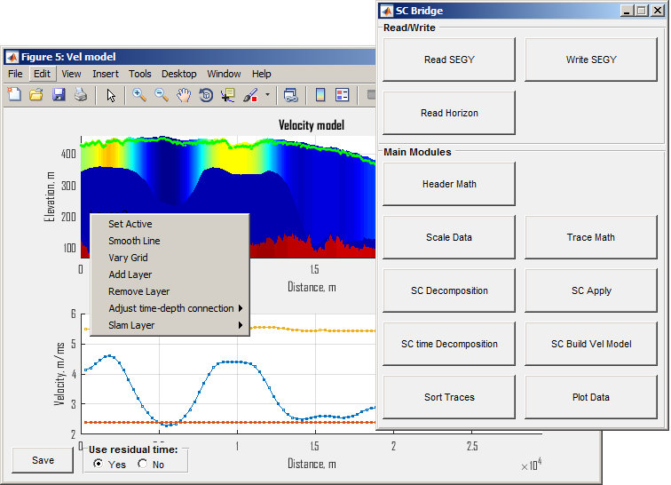The image size is (671, 485).
Task: Select the Brush/Select Data tool
Action: (250, 95)
